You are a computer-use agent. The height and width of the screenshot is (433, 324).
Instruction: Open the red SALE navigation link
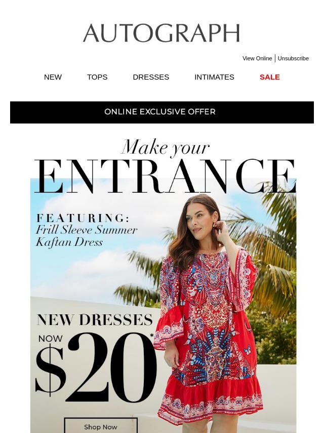[x=270, y=77]
